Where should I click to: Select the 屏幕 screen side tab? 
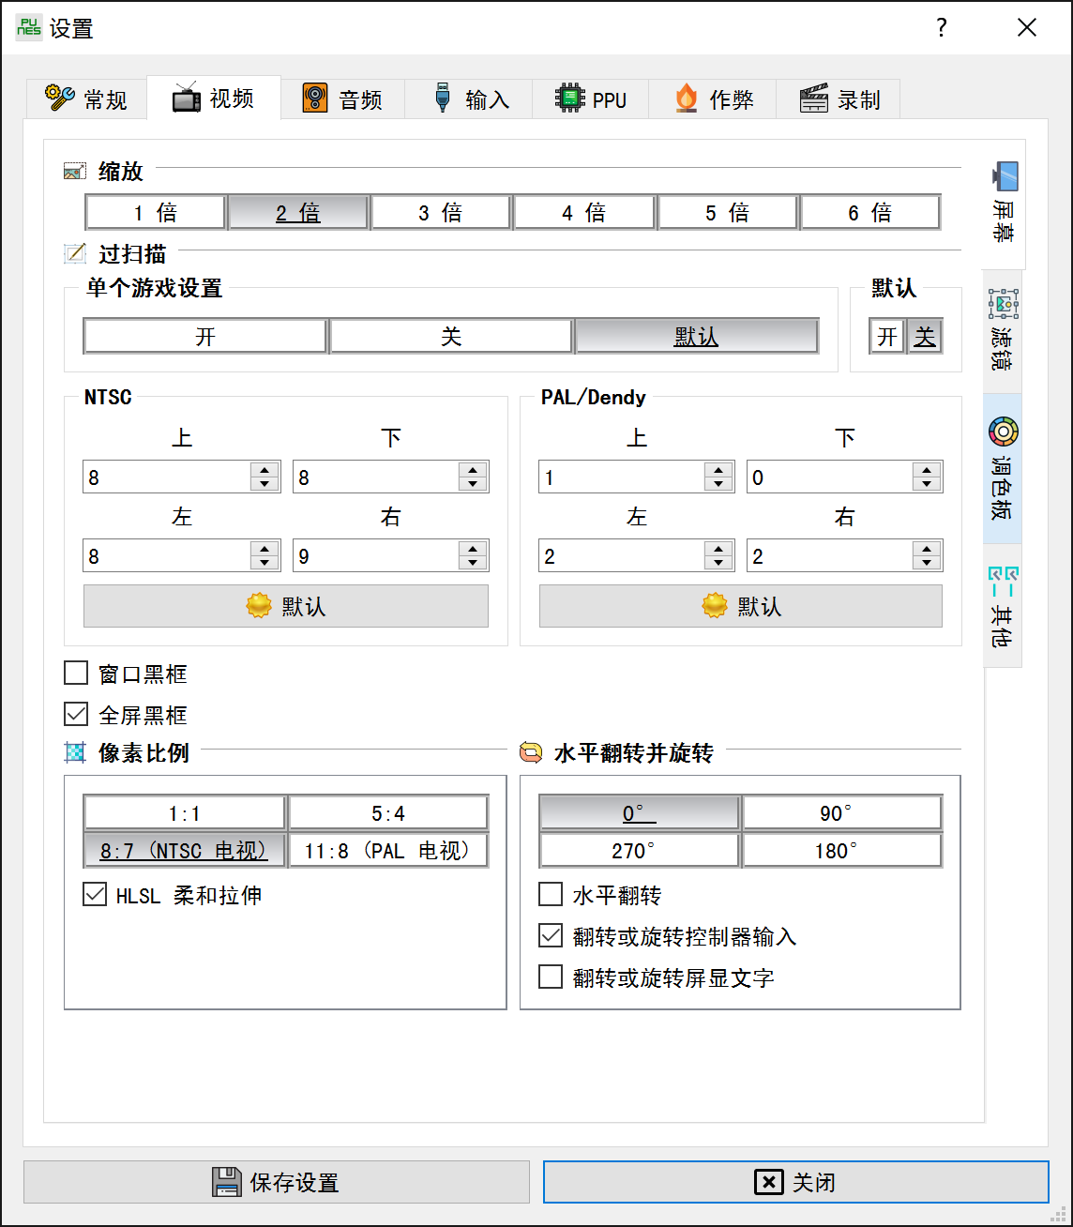tap(1005, 204)
